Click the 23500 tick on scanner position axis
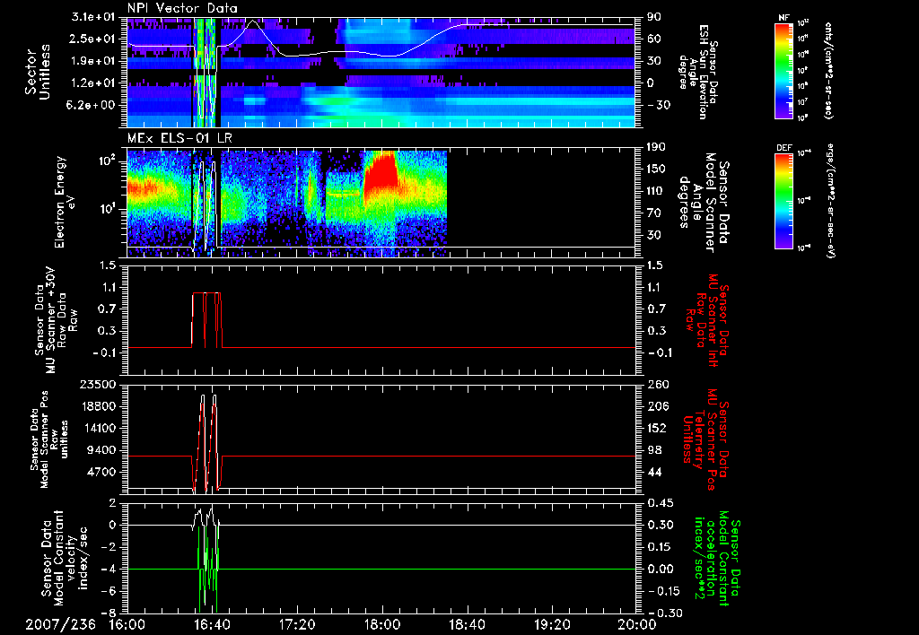 point(99,385)
